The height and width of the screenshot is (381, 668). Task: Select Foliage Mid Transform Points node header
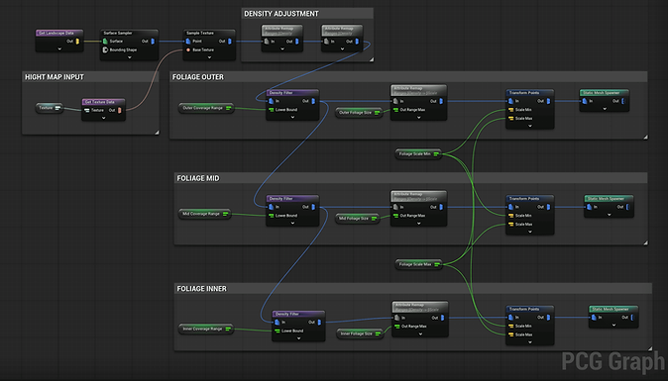[x=530, y=199]
